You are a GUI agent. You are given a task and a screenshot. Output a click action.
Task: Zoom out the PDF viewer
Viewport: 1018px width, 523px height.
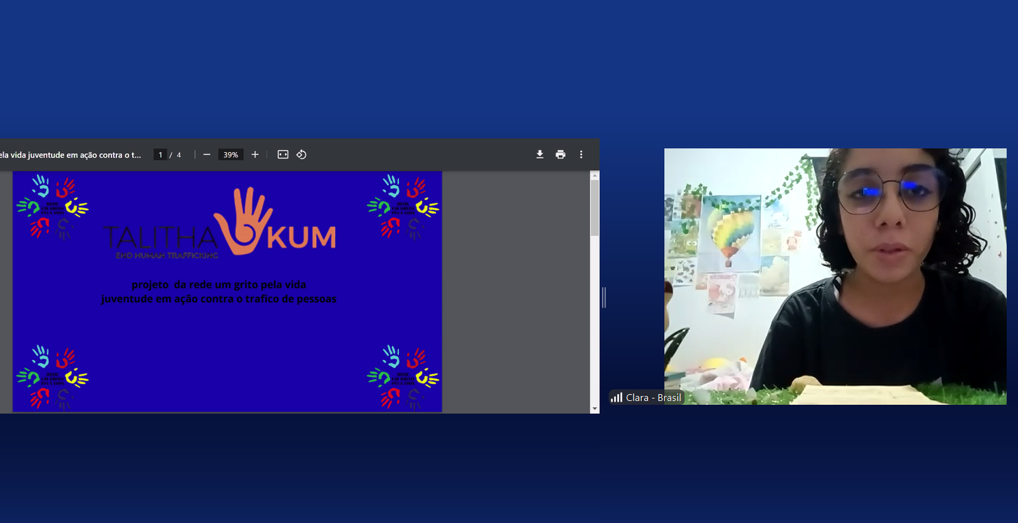click(x=207, y=154)
